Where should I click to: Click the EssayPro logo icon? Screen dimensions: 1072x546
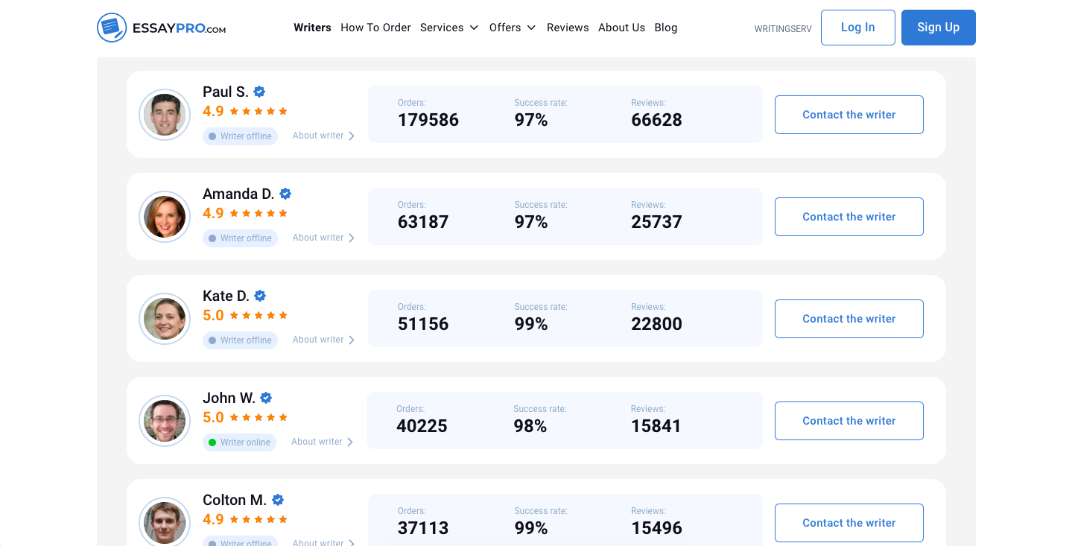click(x=112, y=28)
